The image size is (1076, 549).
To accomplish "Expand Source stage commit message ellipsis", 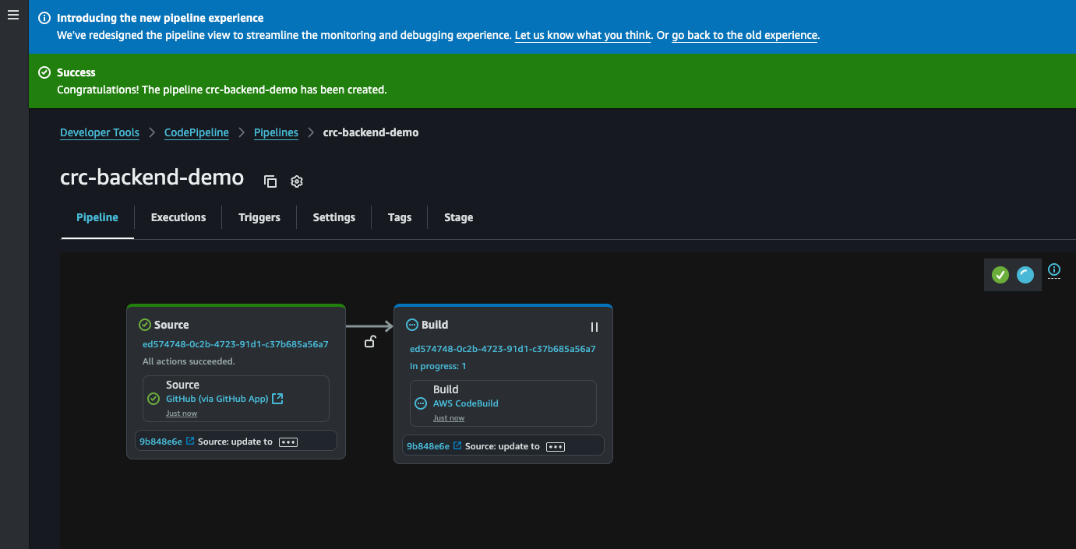I will 288,442.
